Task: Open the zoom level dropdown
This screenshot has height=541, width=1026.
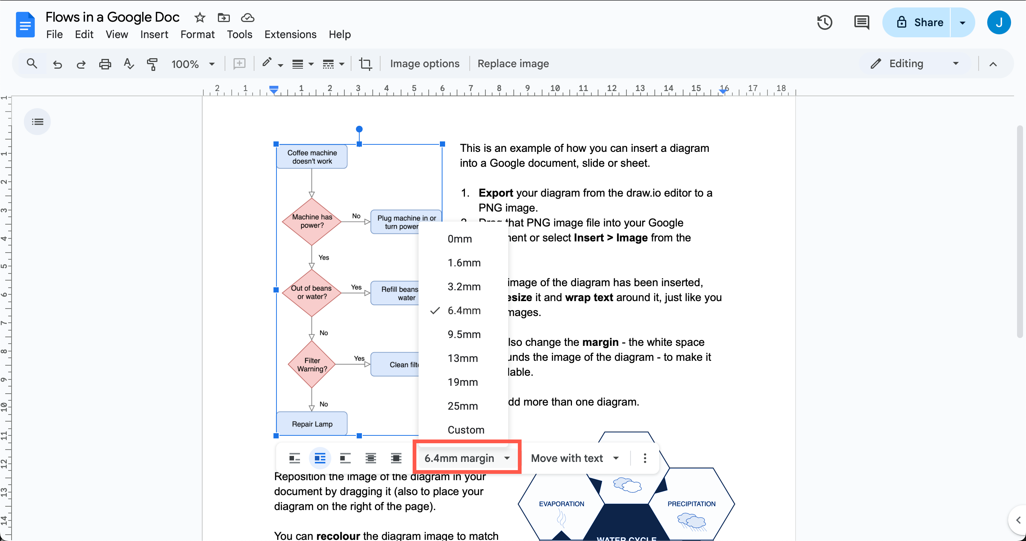Action: pos(194,64)
